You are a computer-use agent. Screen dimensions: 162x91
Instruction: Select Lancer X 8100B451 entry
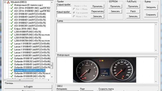(32, 47)
